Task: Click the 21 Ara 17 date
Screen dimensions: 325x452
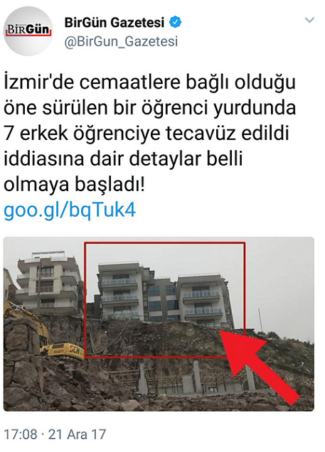Action: point(77,434)
